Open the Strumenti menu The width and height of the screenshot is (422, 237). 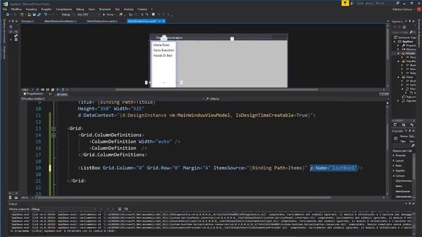[105, 9]
